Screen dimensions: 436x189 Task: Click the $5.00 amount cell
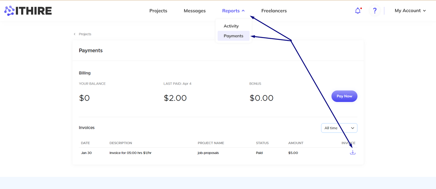tap(293, 153)
